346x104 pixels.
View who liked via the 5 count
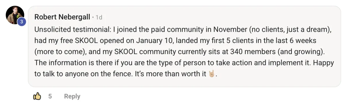(x=50, y=96)
